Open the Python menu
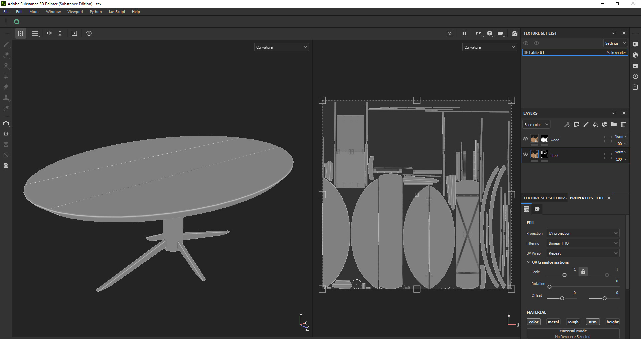 (x=96, y=12)
